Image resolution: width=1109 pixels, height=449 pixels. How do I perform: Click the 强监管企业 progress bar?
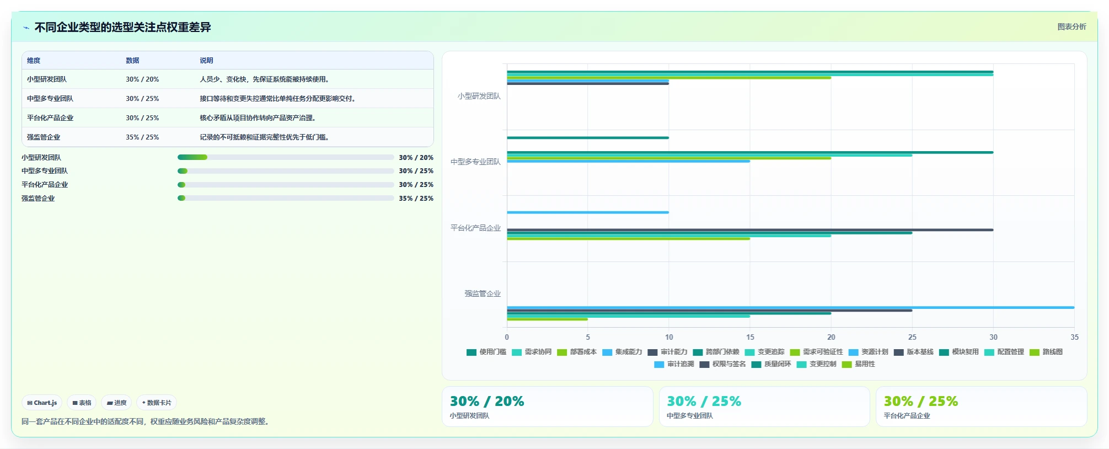click(286, 198)
